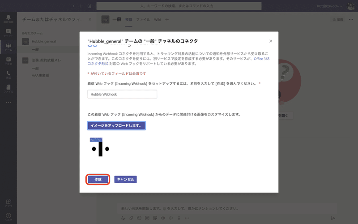Open the Chat icon in sidebar
The width and height of the screenshot is (358, 224).
pos(9,33)
